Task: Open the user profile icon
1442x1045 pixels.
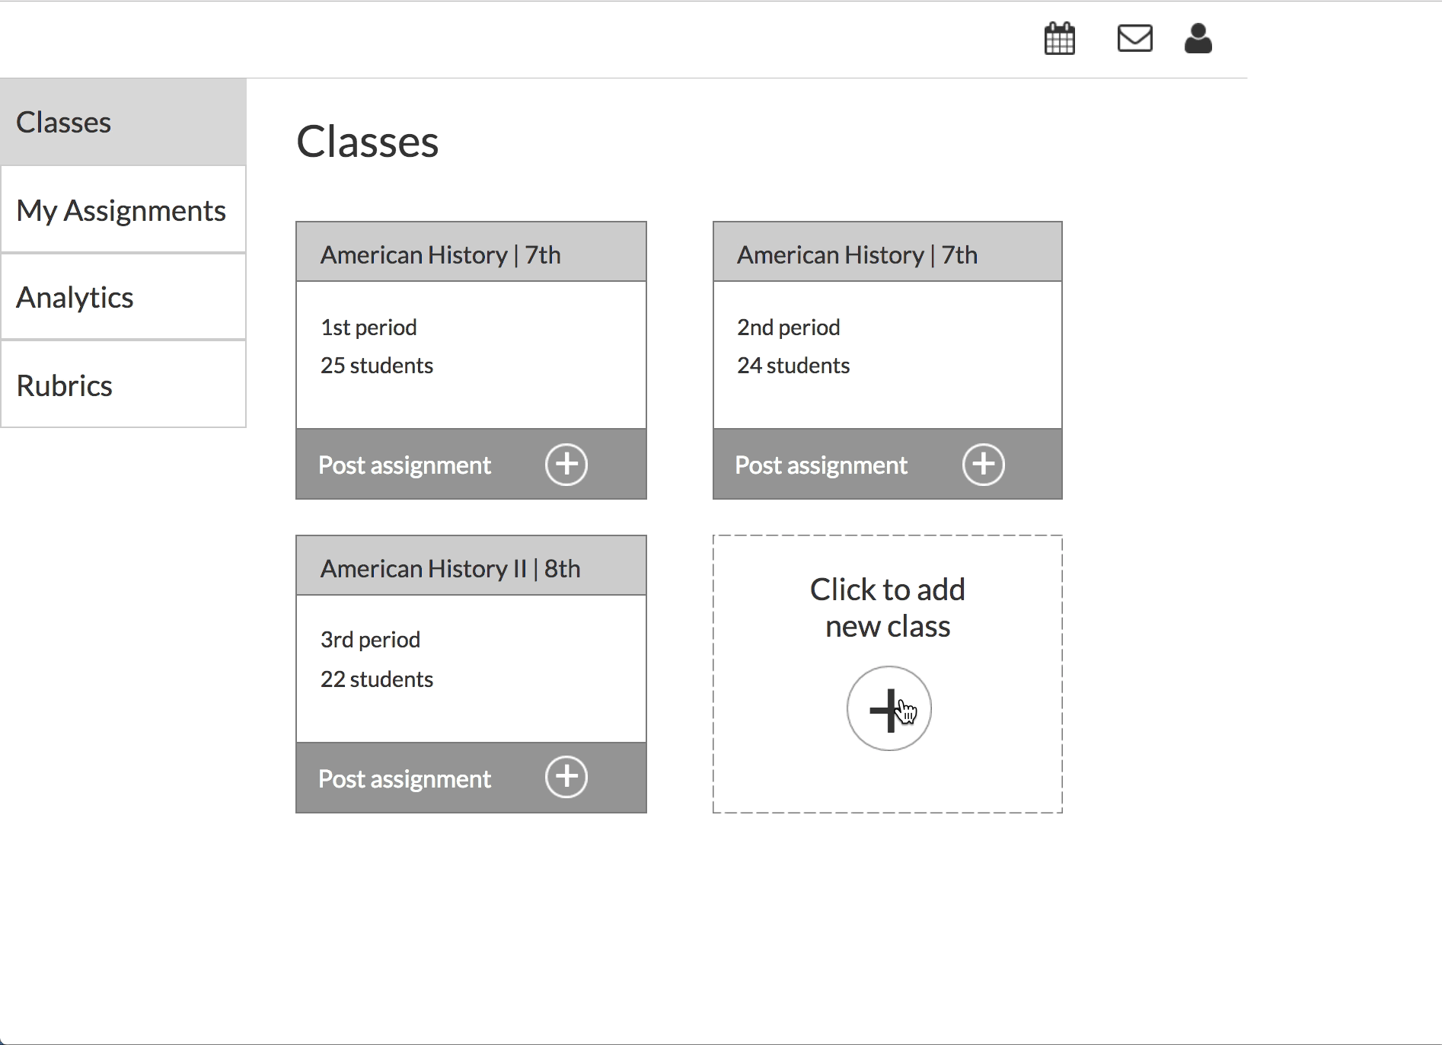Action: point(1198,38)
